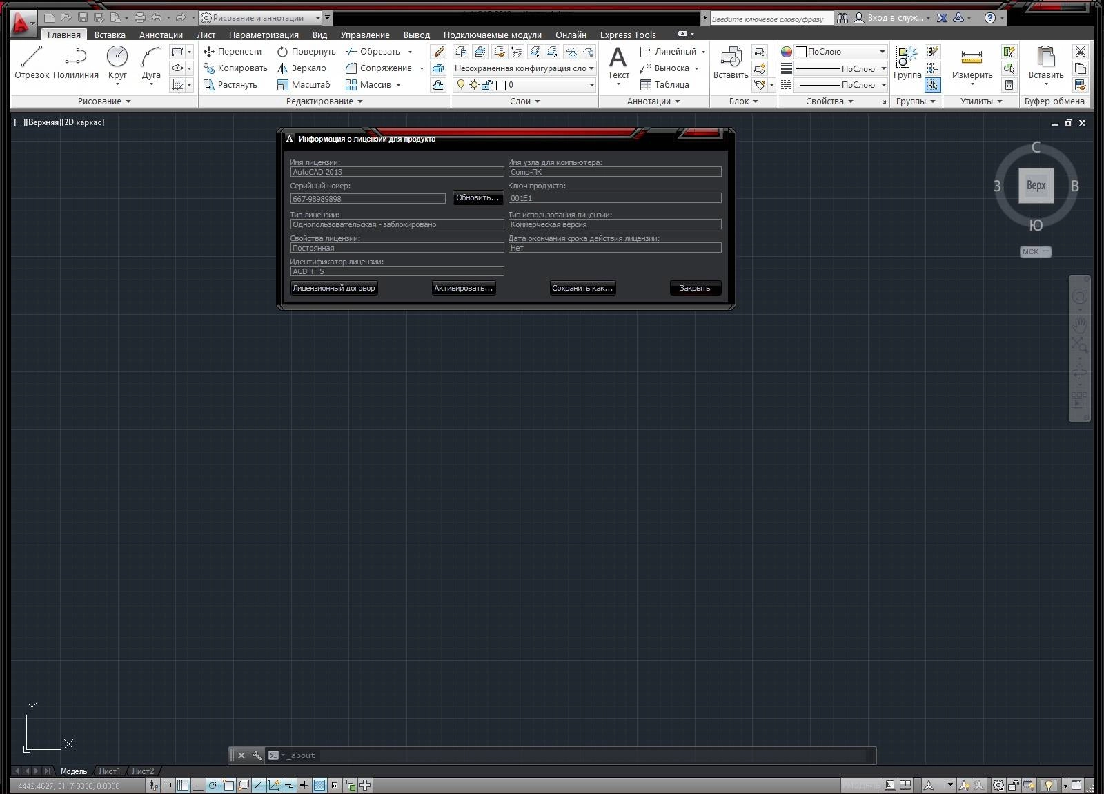Select the Обрезать (trim) tool
1104x794 pixels.
(373, 52)
